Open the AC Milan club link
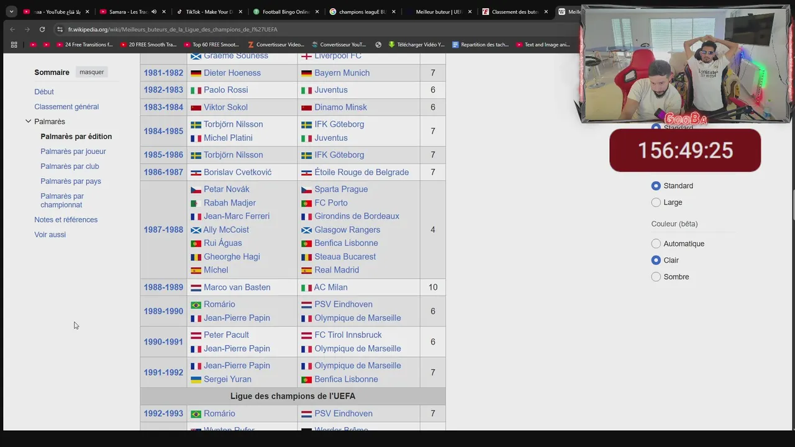 pos(330,287)
